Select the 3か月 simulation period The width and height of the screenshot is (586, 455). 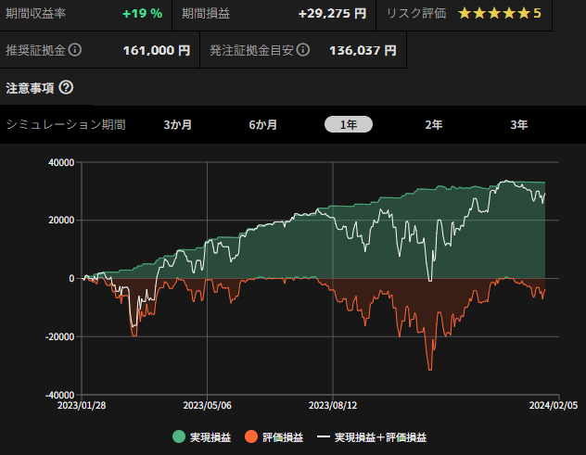click(x=177, y=124)
